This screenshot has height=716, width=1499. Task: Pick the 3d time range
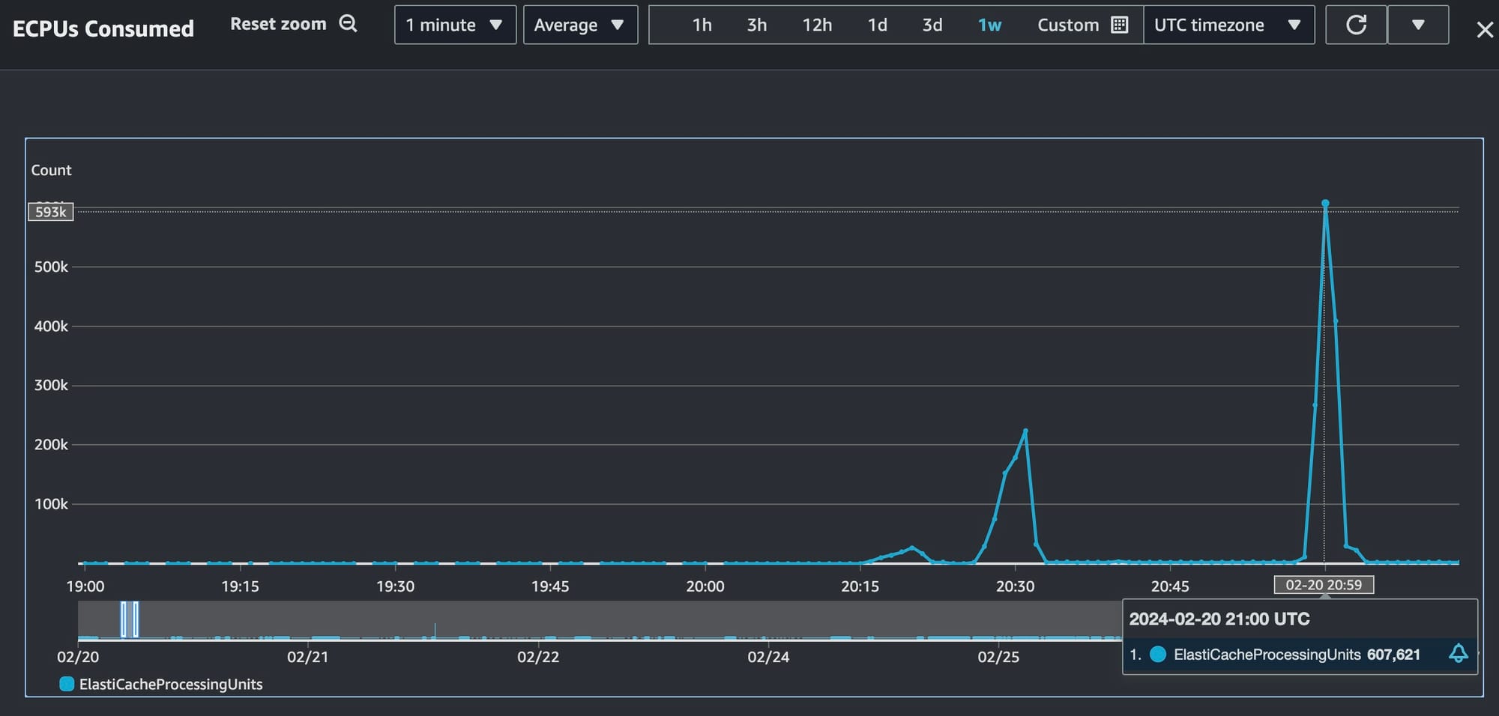pos(932,25)
